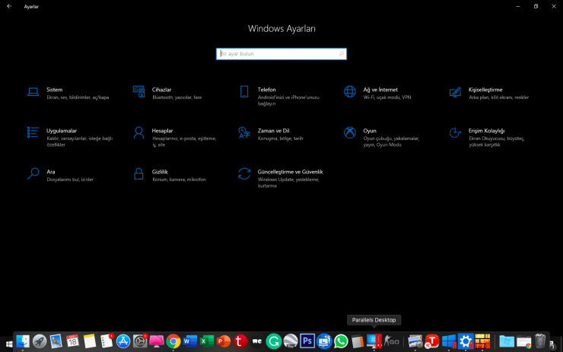Viewport: 563px width, 352px height.
Task: Open the Uygulamalar settings category
Action: pyautogui.click(x=70, y=137)
